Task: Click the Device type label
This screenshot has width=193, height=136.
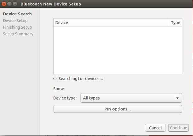Action: click(x=65, y=98)
